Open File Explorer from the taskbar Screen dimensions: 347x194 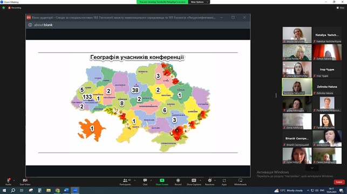pos(49,190)
